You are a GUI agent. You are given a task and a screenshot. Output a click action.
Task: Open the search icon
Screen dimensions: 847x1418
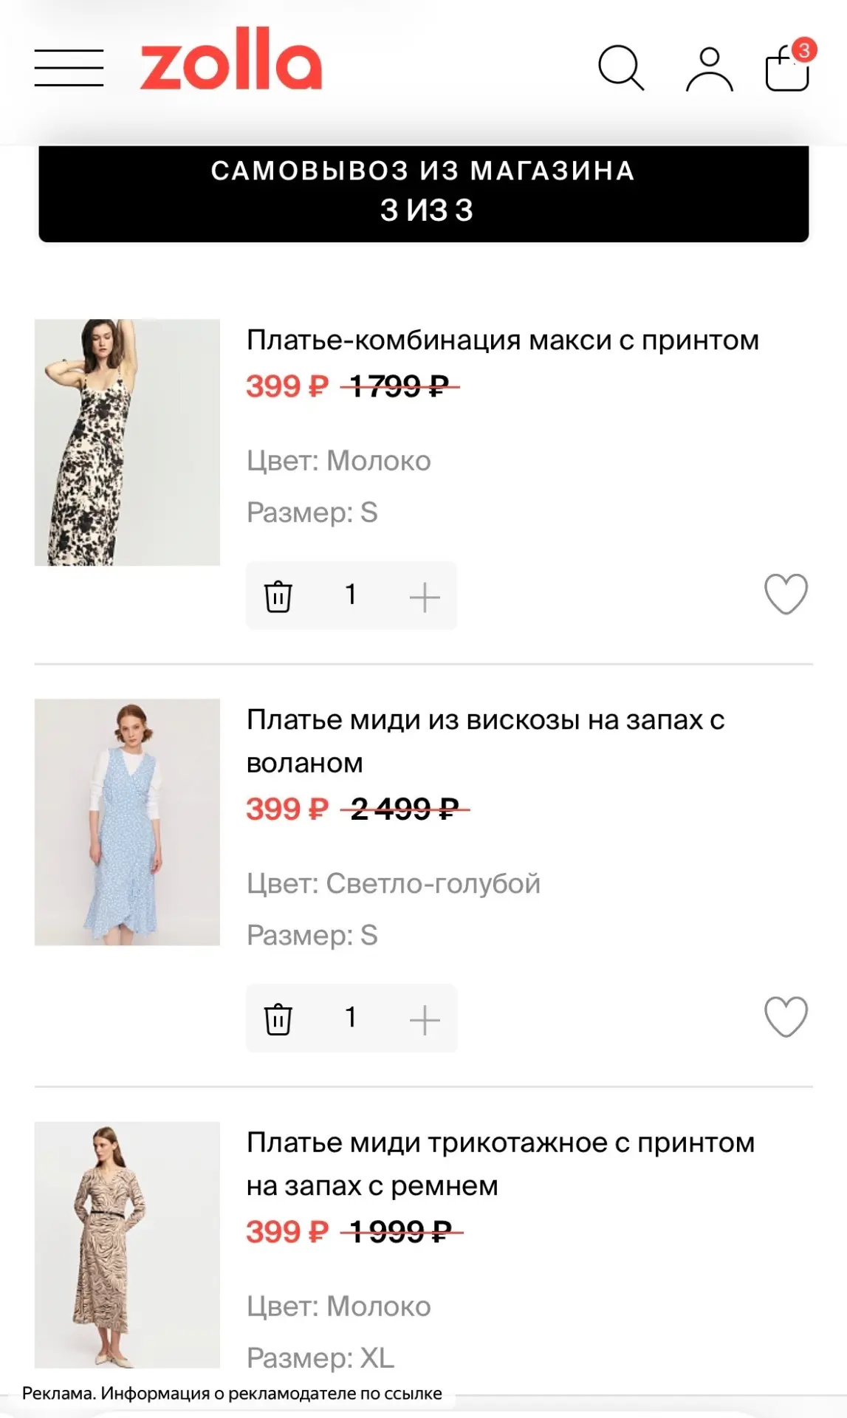tap(621, 68)
